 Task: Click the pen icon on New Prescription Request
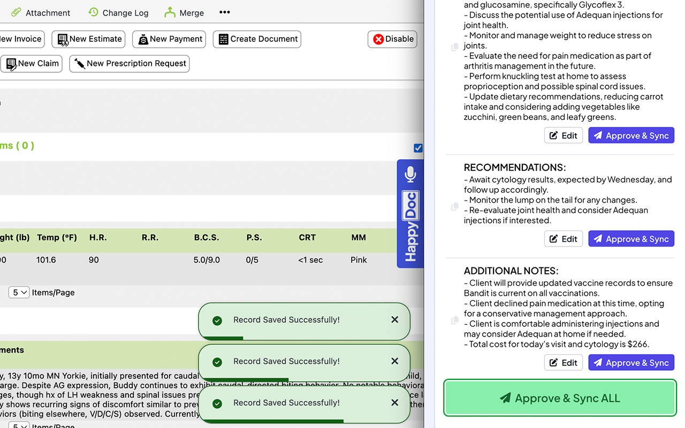(x=80, y=63)
